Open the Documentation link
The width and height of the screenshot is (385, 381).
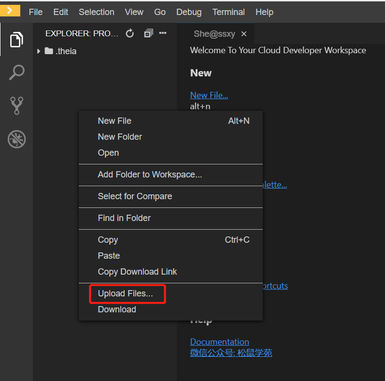point(219,342)
